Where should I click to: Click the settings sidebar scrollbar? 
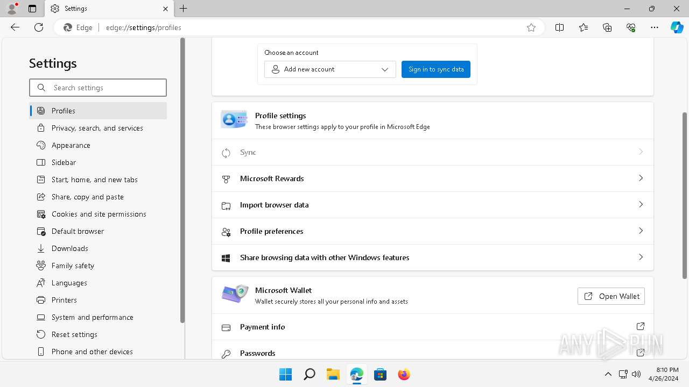[182, 180]
